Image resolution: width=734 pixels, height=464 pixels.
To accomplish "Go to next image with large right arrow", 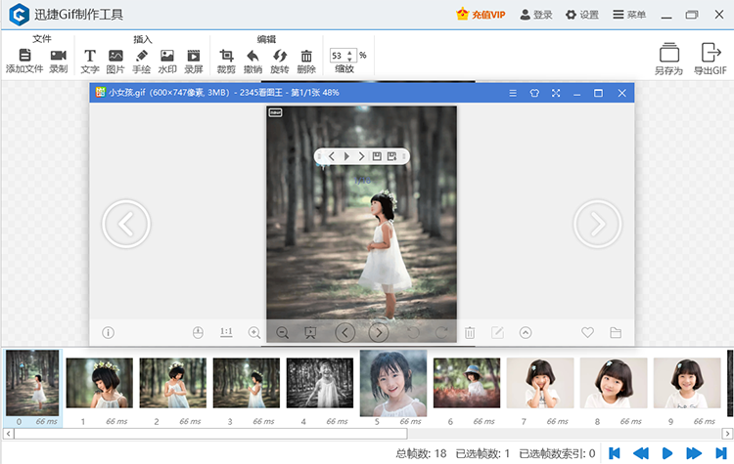I will (x=597, y=225).
